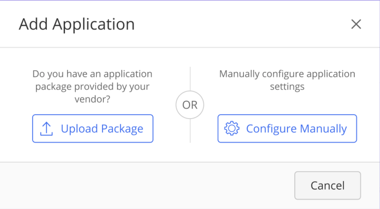The width and height of the screenshot is (380, 209).
Task: Click the 'Do you have an application' text line
Action: 92,74
